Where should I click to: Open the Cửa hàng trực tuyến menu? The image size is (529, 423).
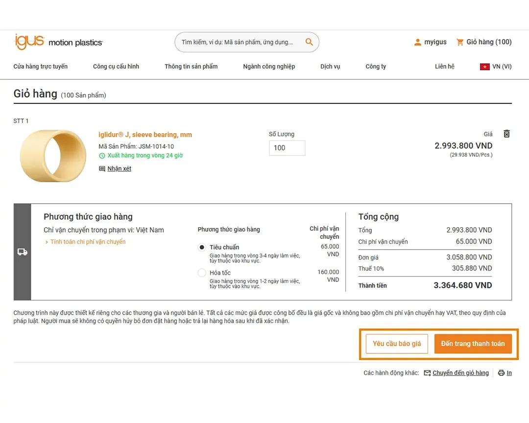click(41, 67)
